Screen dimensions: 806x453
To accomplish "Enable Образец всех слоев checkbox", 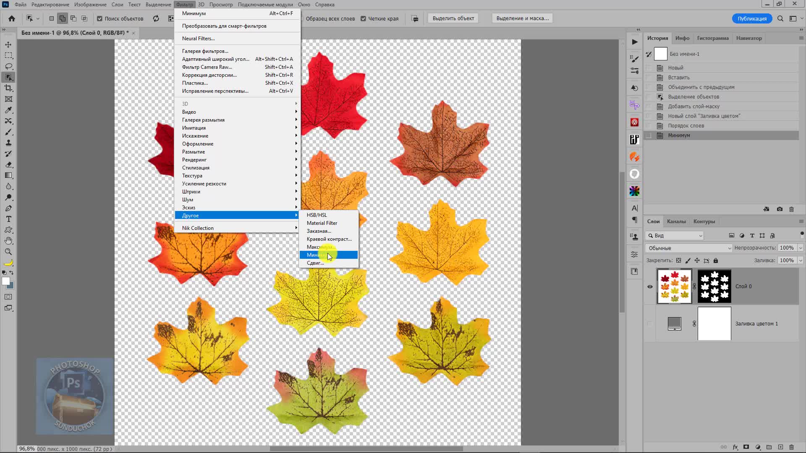I will pyautogui.click(x=302, y=18).
